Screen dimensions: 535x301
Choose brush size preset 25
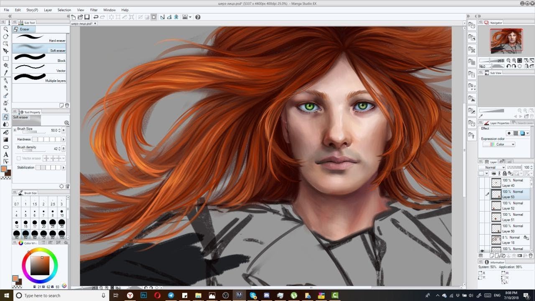pos(53,224)
